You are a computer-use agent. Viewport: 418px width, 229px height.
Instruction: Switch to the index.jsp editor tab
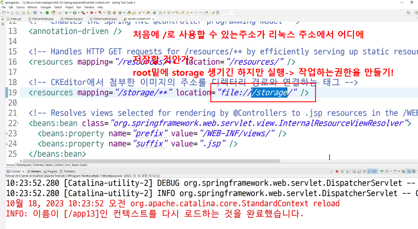(14, 19)
